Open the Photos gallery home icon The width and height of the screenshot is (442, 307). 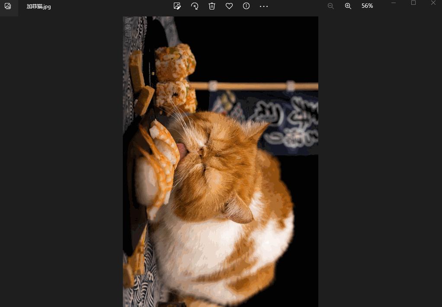(x=8, y=6)
